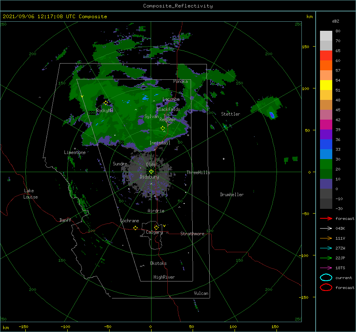Click the Calgary city label
Screen dimensions: 356x332
154,232
